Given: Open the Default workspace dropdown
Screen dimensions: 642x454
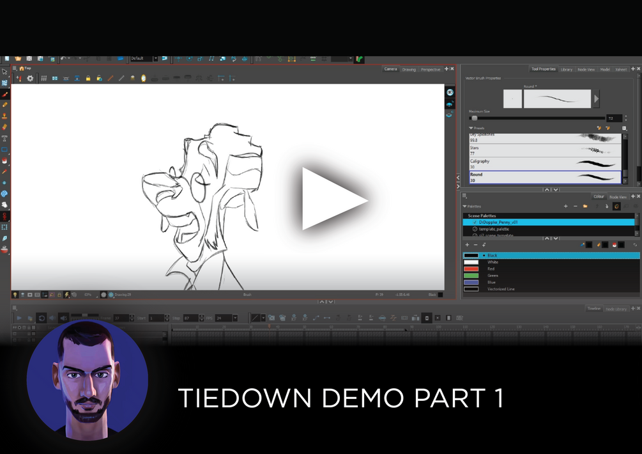Looking at the screenshot, I should tap(156, 59).
